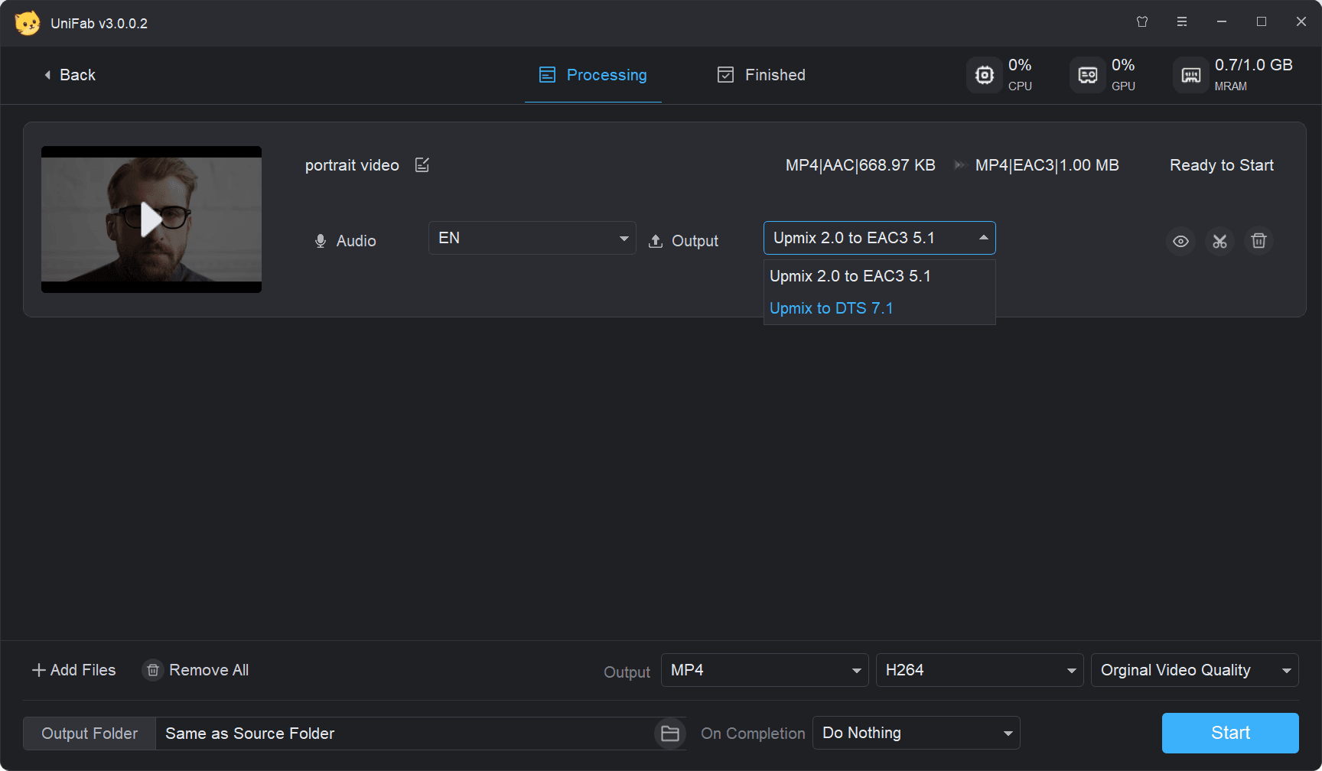Open the skin theme shirt icon
Screen dimensions: 1322x771
(1142, 22)
